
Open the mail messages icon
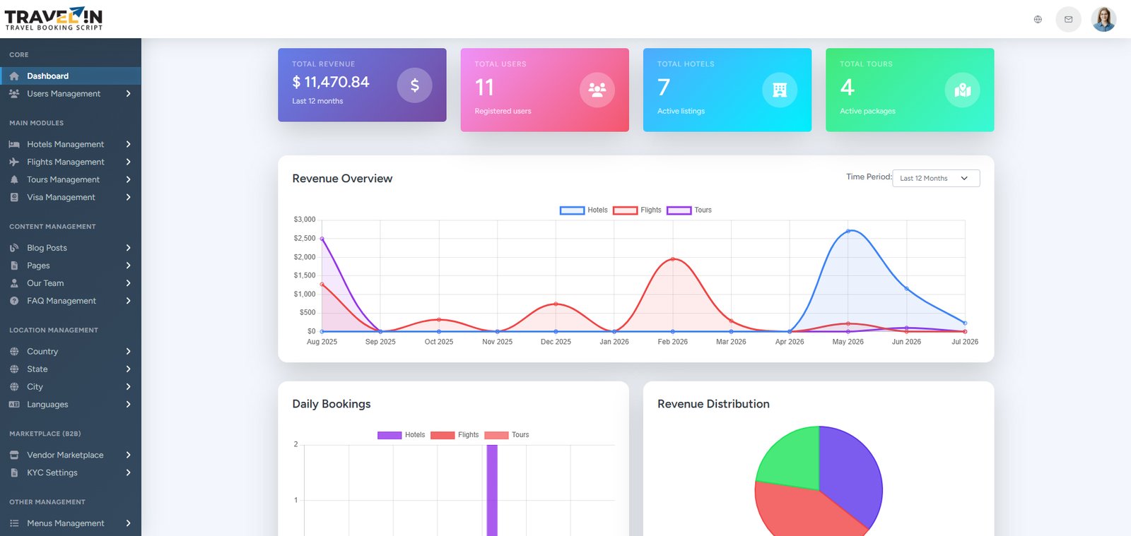click(1068, 20)
